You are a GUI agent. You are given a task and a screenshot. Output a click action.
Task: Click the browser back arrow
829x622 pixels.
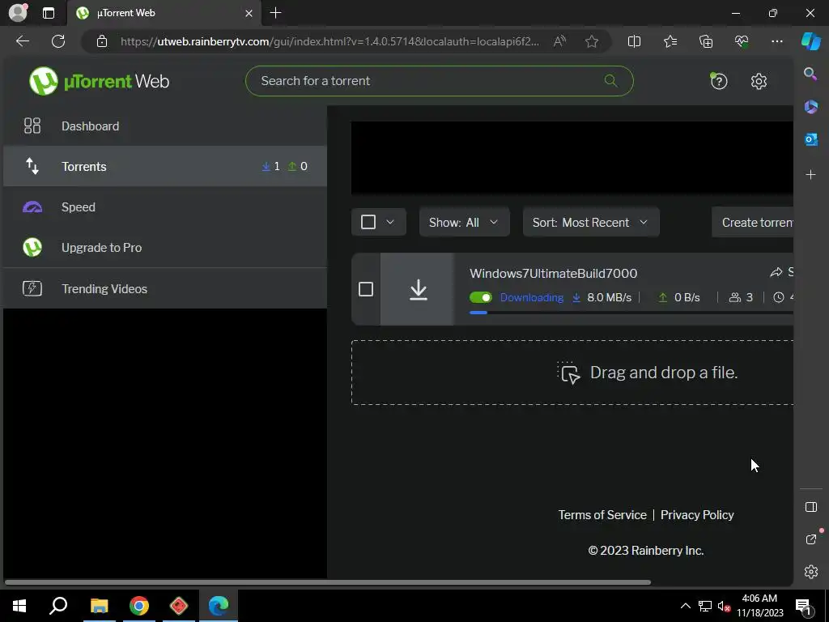click(x=23, y=41)
